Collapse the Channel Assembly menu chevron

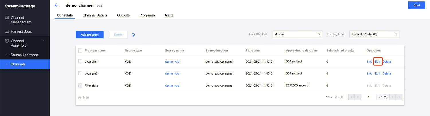[44, 41]
